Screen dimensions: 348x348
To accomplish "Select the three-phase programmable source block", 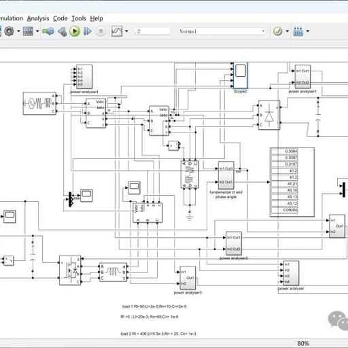I will click(39, 103).
